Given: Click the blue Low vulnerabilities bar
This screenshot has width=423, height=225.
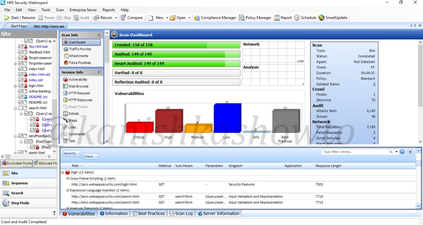Looking at the screenshot, I should click(x=228, y=118).
